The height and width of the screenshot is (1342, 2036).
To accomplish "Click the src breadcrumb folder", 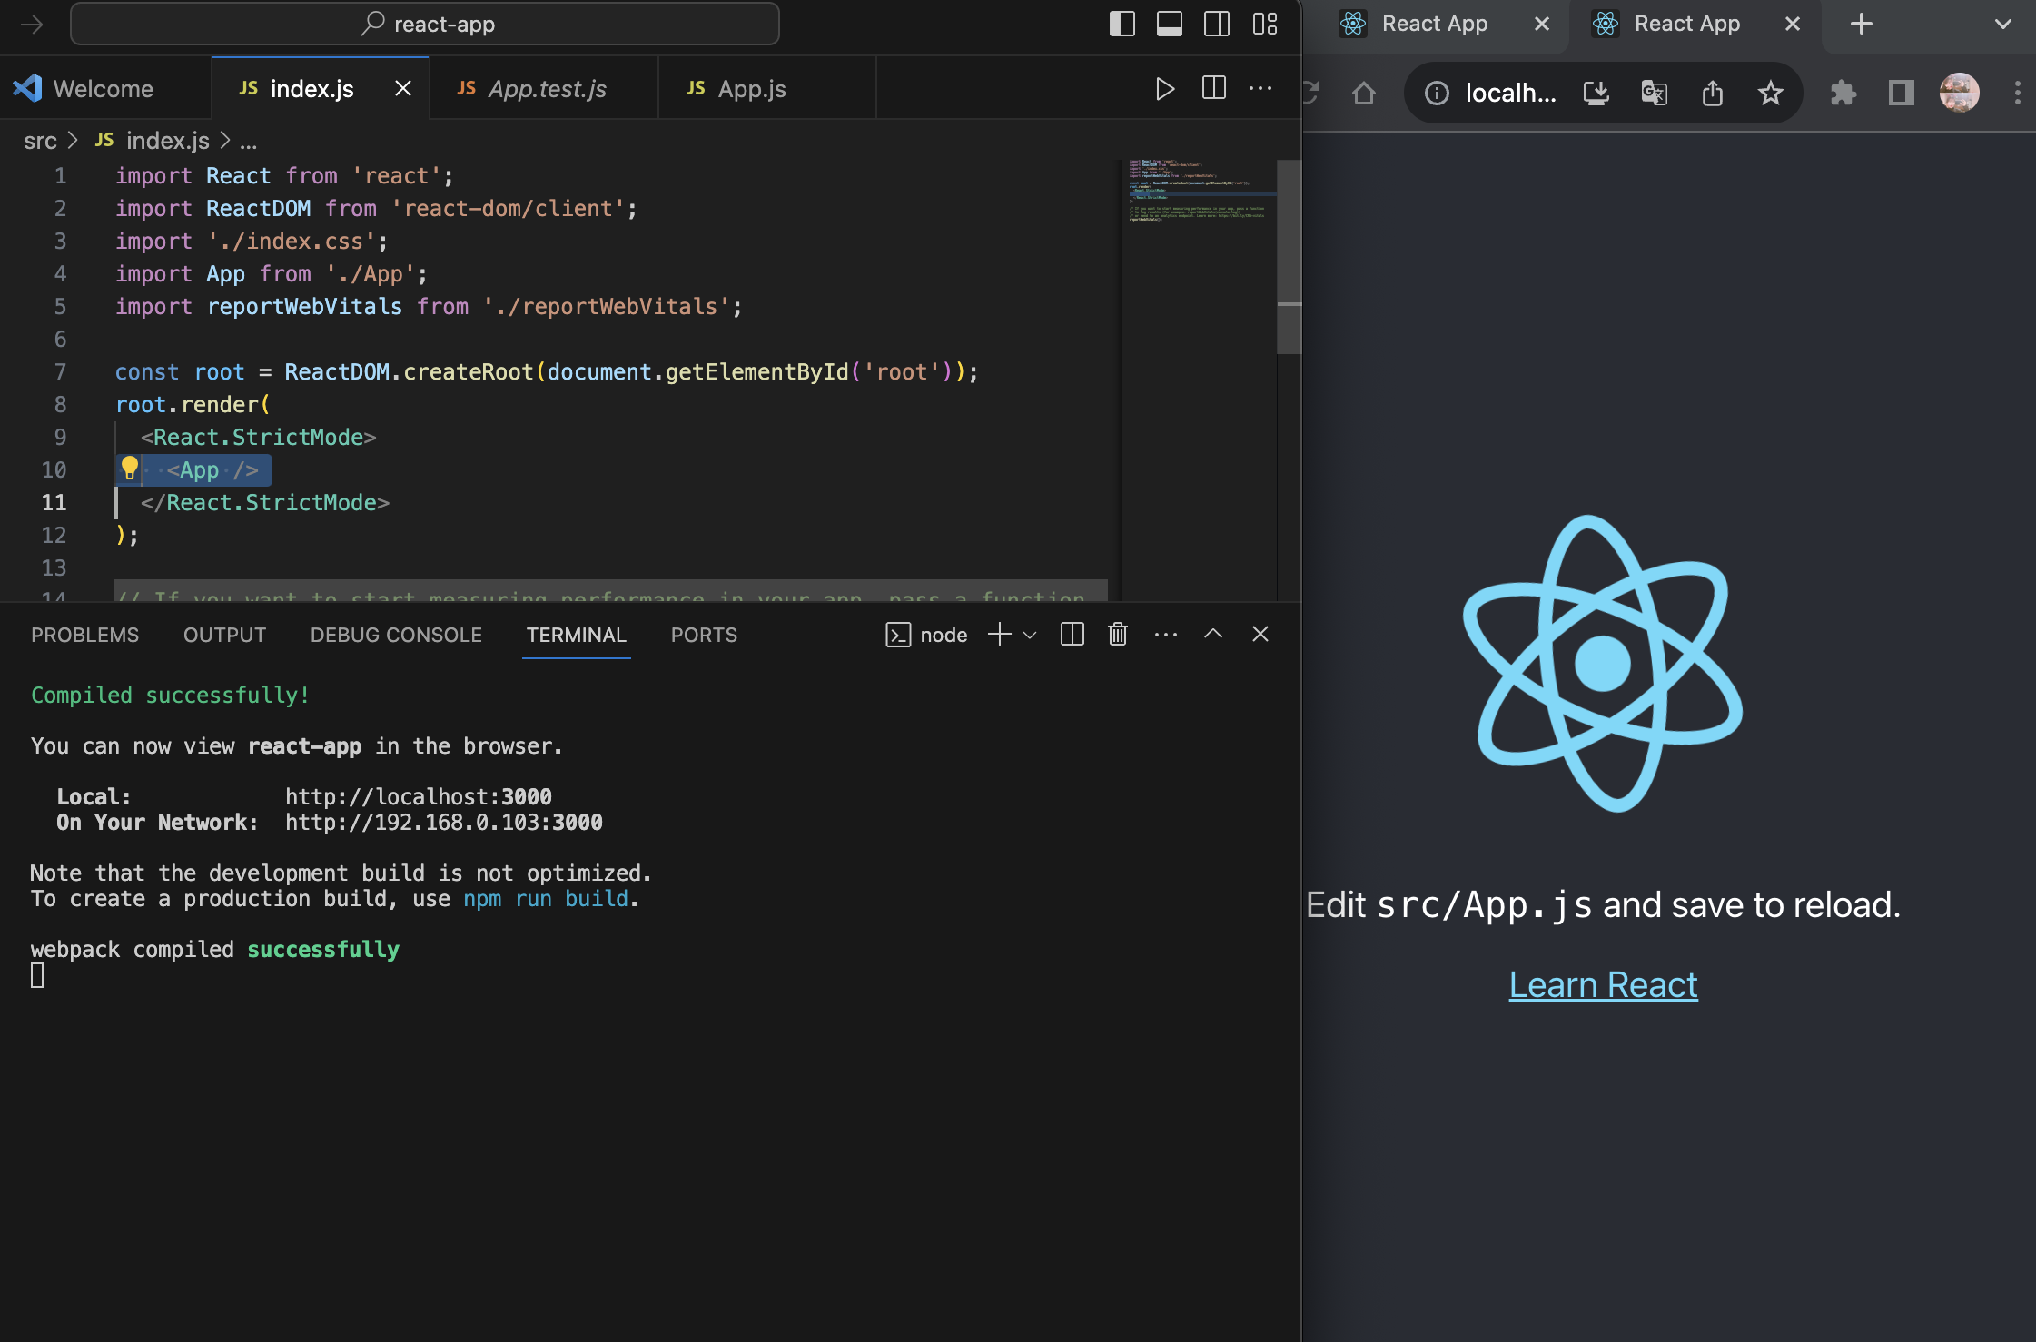I will click(x=40, y=142).
